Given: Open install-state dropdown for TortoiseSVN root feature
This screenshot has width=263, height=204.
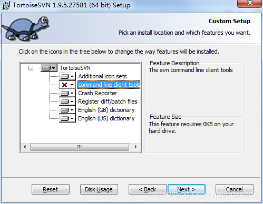Looking at the screenshot, I should 49,68.
